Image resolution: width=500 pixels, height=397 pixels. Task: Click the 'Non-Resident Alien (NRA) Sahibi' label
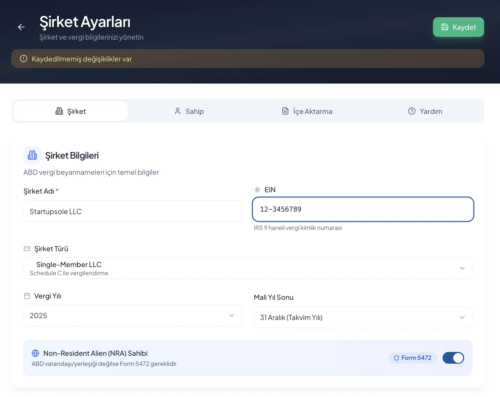[95, 353]
